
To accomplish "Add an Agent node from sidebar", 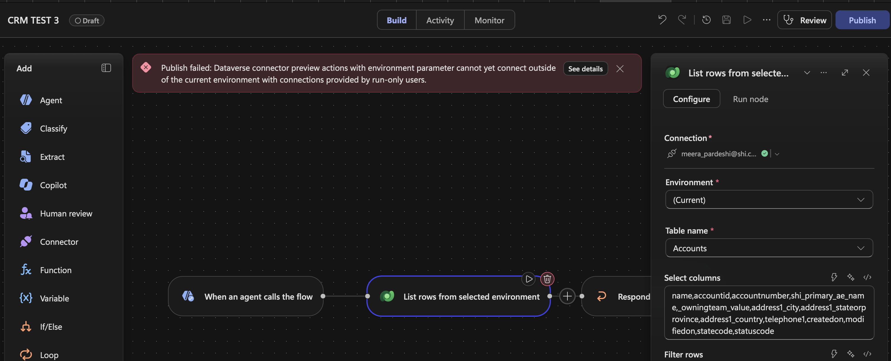I will click(41, 100).
